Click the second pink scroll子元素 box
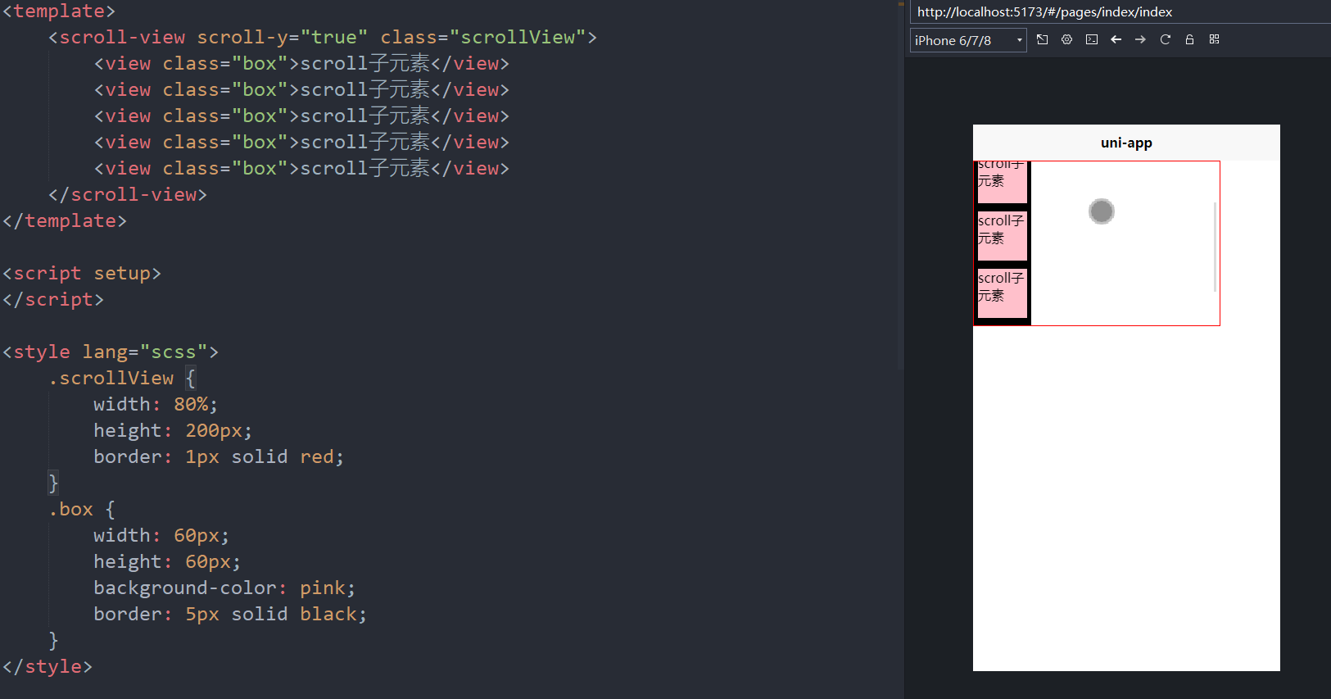The width and height of the screenshot is (1331, 699). [1003, 236]
